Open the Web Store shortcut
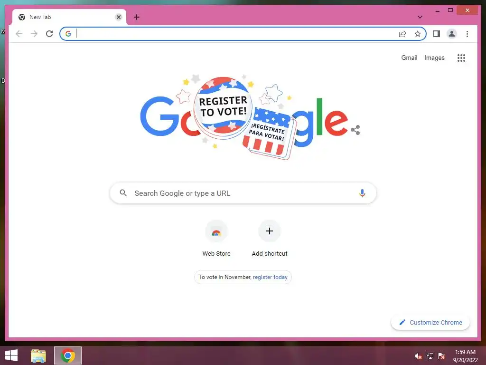The height and width of the screenshot is (365, 486). (216, 239)
